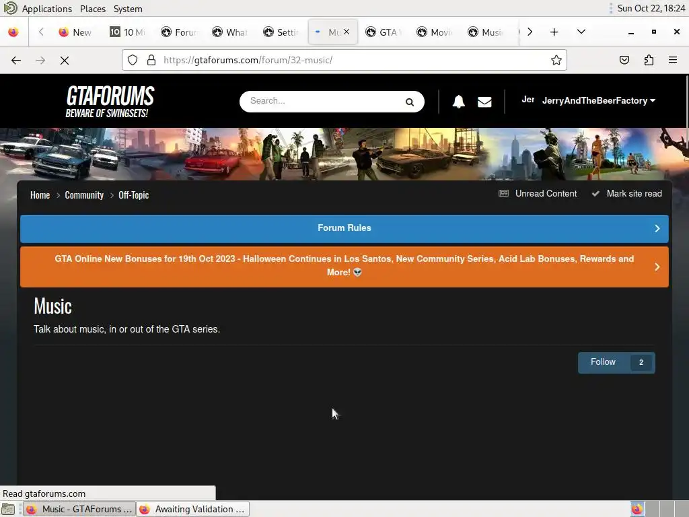Click Mark site read checkmark icon
Image resolution: width=689 pixels, height=517 pixels.
pos(595,193)
